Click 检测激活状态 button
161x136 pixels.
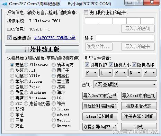pyautogui.click(x=139, y=106)
